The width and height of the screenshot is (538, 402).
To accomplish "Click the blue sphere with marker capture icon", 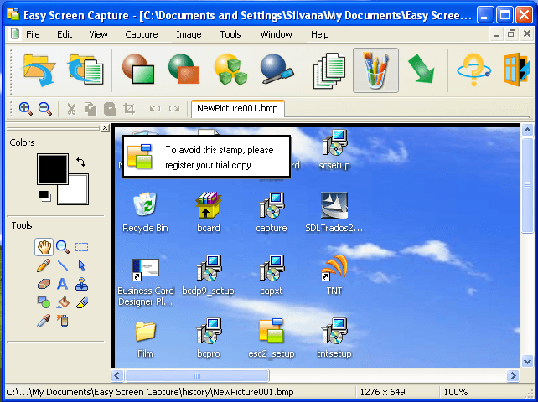I will click(277, 70).
